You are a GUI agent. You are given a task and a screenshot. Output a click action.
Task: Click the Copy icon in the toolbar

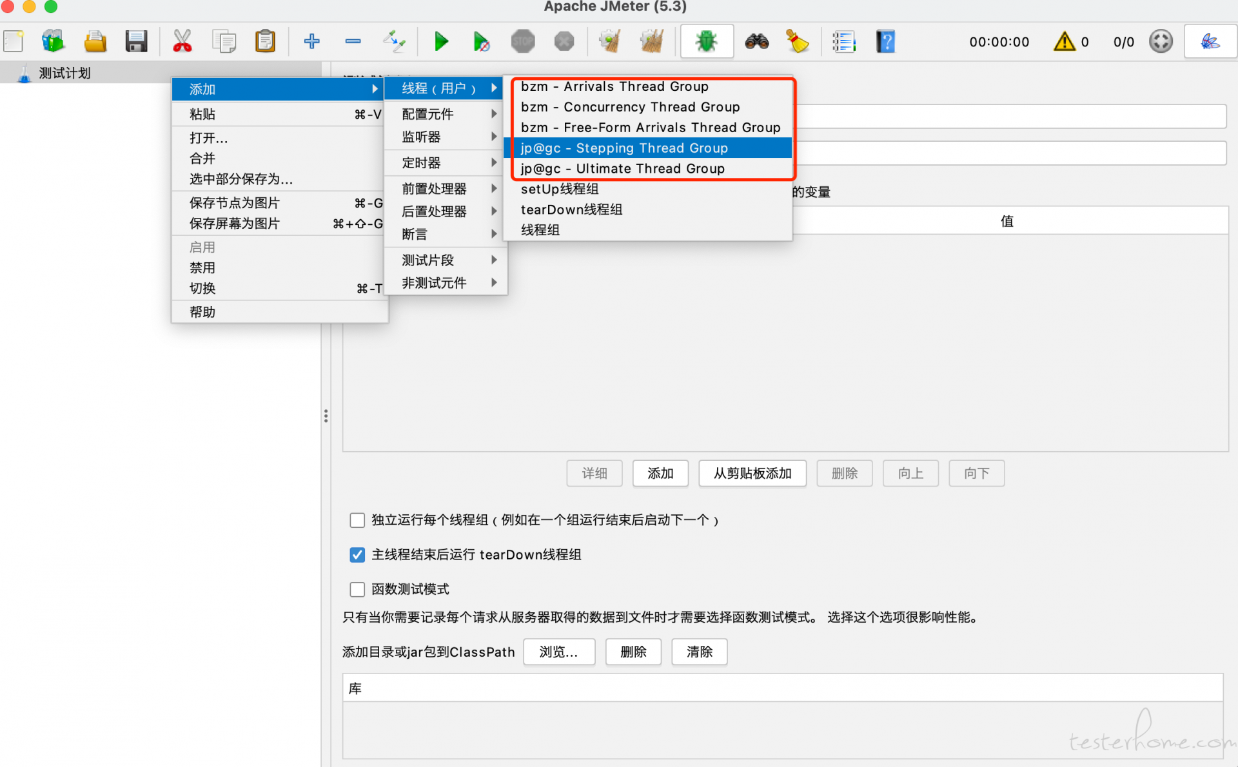pyautogui.click(x=224, y=42)
